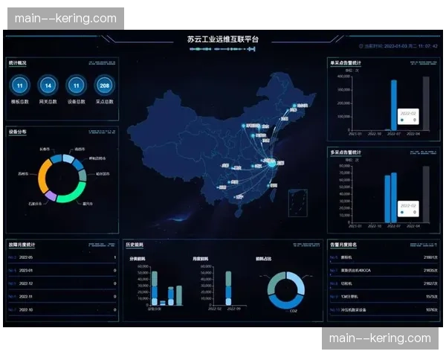446x357 pixels.
Task: Click the South China Sea inset on the map
Action: 298,203
